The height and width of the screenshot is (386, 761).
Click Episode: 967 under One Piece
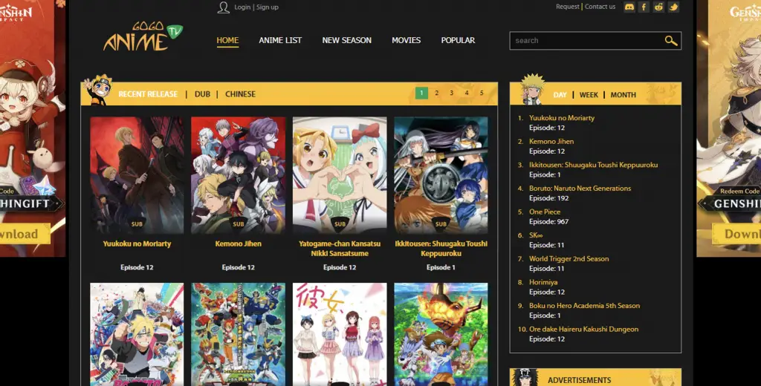[x=549, y=222]
